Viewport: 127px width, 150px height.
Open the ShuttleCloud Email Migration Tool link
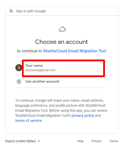point(75,51)
